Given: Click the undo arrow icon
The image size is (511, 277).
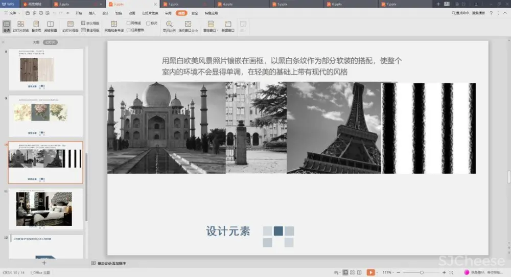Looking at the screenshot, I should [55, 13].
